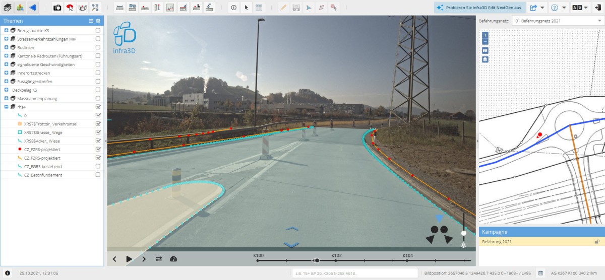Expand the Kantonale Radrouten node

coord(6,56)
